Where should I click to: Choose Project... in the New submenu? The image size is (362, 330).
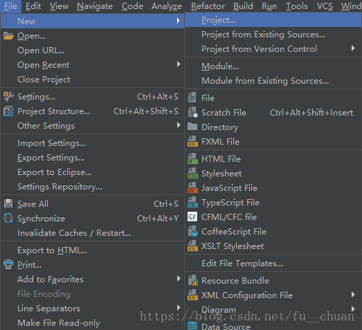[x=273, y=20]
